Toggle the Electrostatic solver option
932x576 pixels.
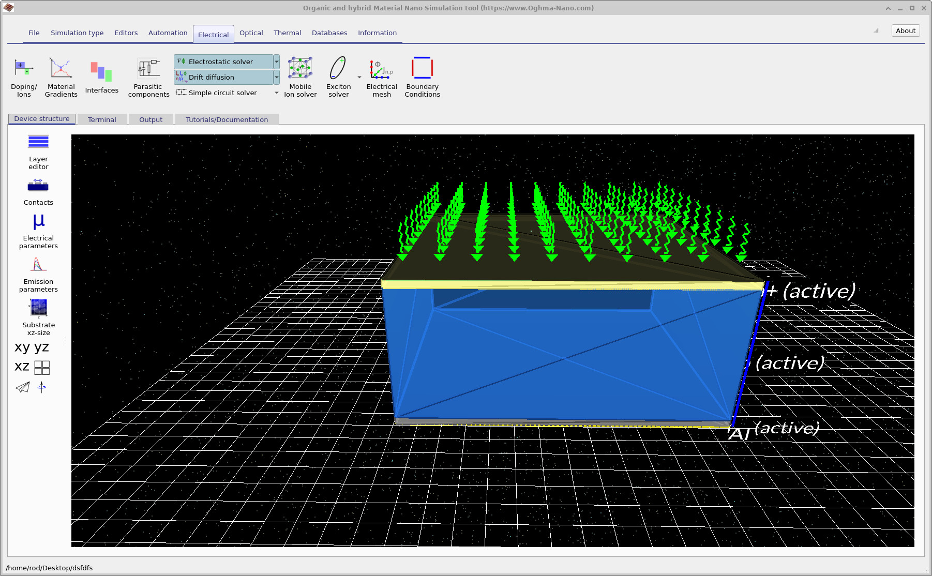223,62
